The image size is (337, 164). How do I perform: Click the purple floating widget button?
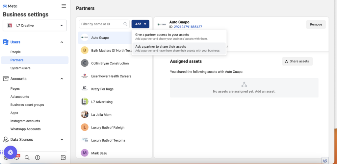pos(10,152)
